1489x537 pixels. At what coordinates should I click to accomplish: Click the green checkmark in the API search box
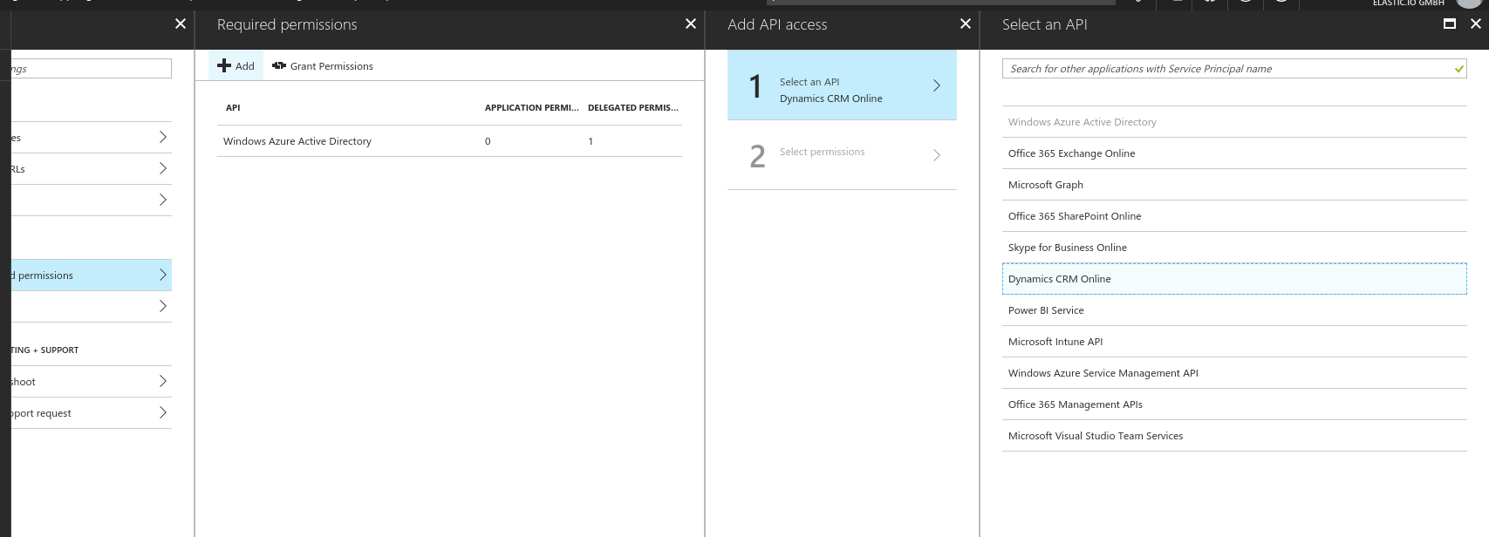click(x=1459, y=69)
